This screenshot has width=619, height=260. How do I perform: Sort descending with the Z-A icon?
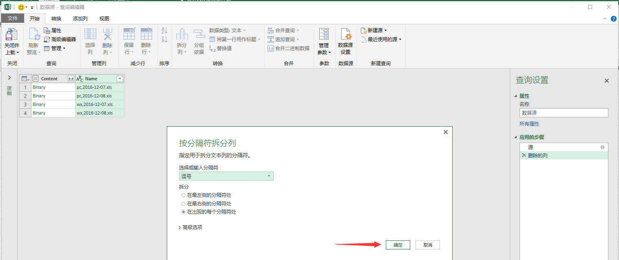coord(164,40)
